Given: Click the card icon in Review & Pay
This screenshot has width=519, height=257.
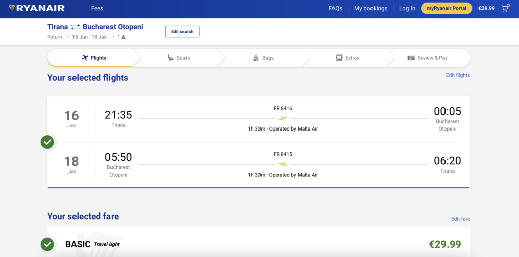Looking at the screenshot, I should [x=411, y=58].
